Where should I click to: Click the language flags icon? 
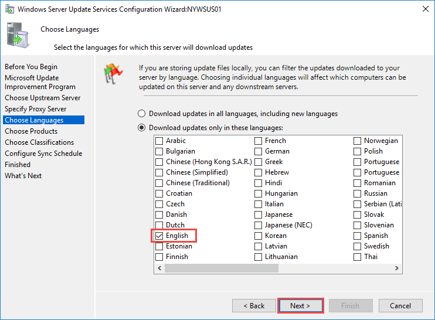(113, 73)
